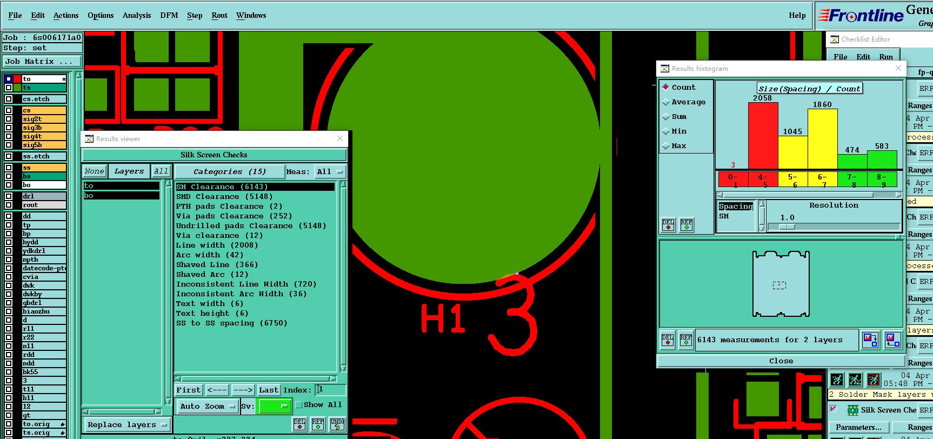933x439 pixels.
Task: Click the Resolution slider handle
Action: [787, 227]
